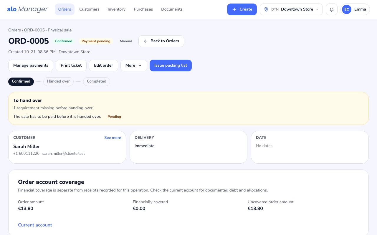Click the To hand over heading
The width and height of the screenshot is (377, 235).
28,100
